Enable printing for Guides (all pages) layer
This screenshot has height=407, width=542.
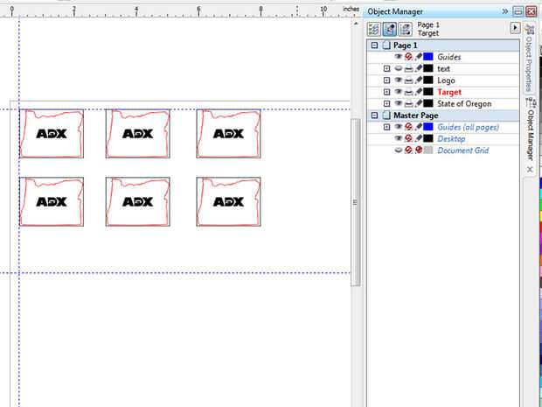[408, 127]
